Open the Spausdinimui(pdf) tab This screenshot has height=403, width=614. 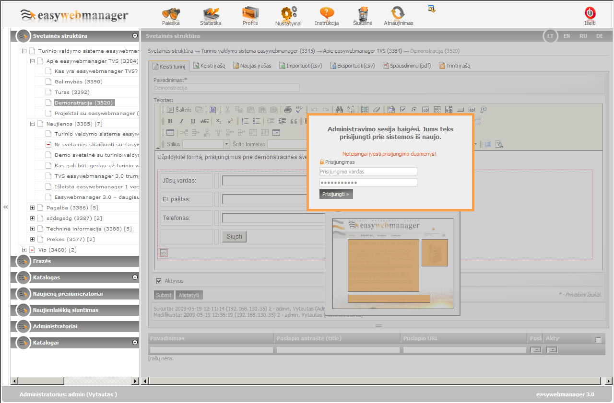click(407, 66)
